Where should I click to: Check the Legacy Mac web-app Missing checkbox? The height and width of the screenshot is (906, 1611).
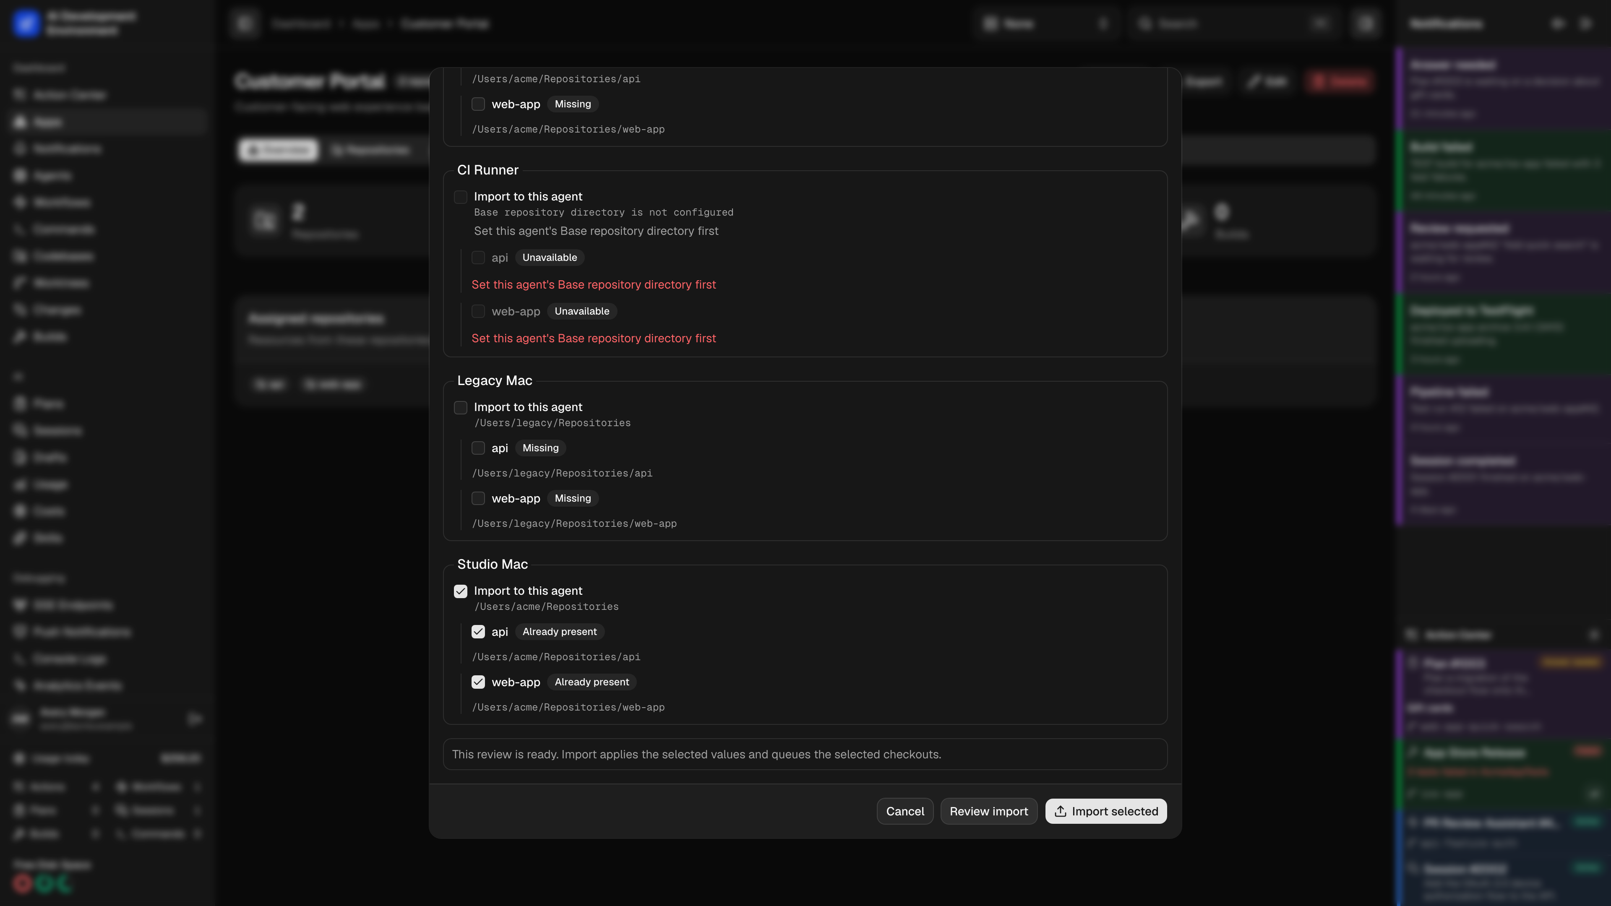pyautogui.click(x=478, y=498)
